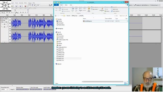
Task: Click the Skip to Start button in Audacity
Action: (16, 6)
